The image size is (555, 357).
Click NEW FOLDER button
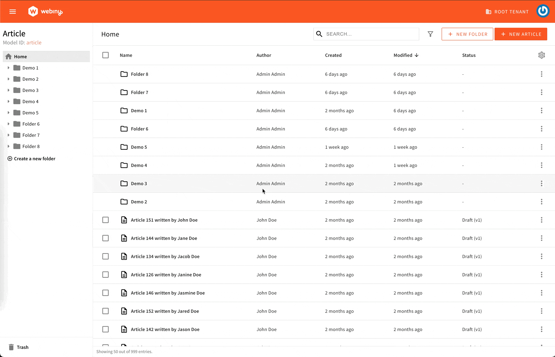(x=467, y=34)
